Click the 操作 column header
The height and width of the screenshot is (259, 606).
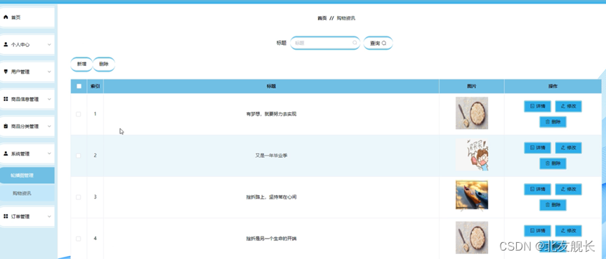[553, 86]
